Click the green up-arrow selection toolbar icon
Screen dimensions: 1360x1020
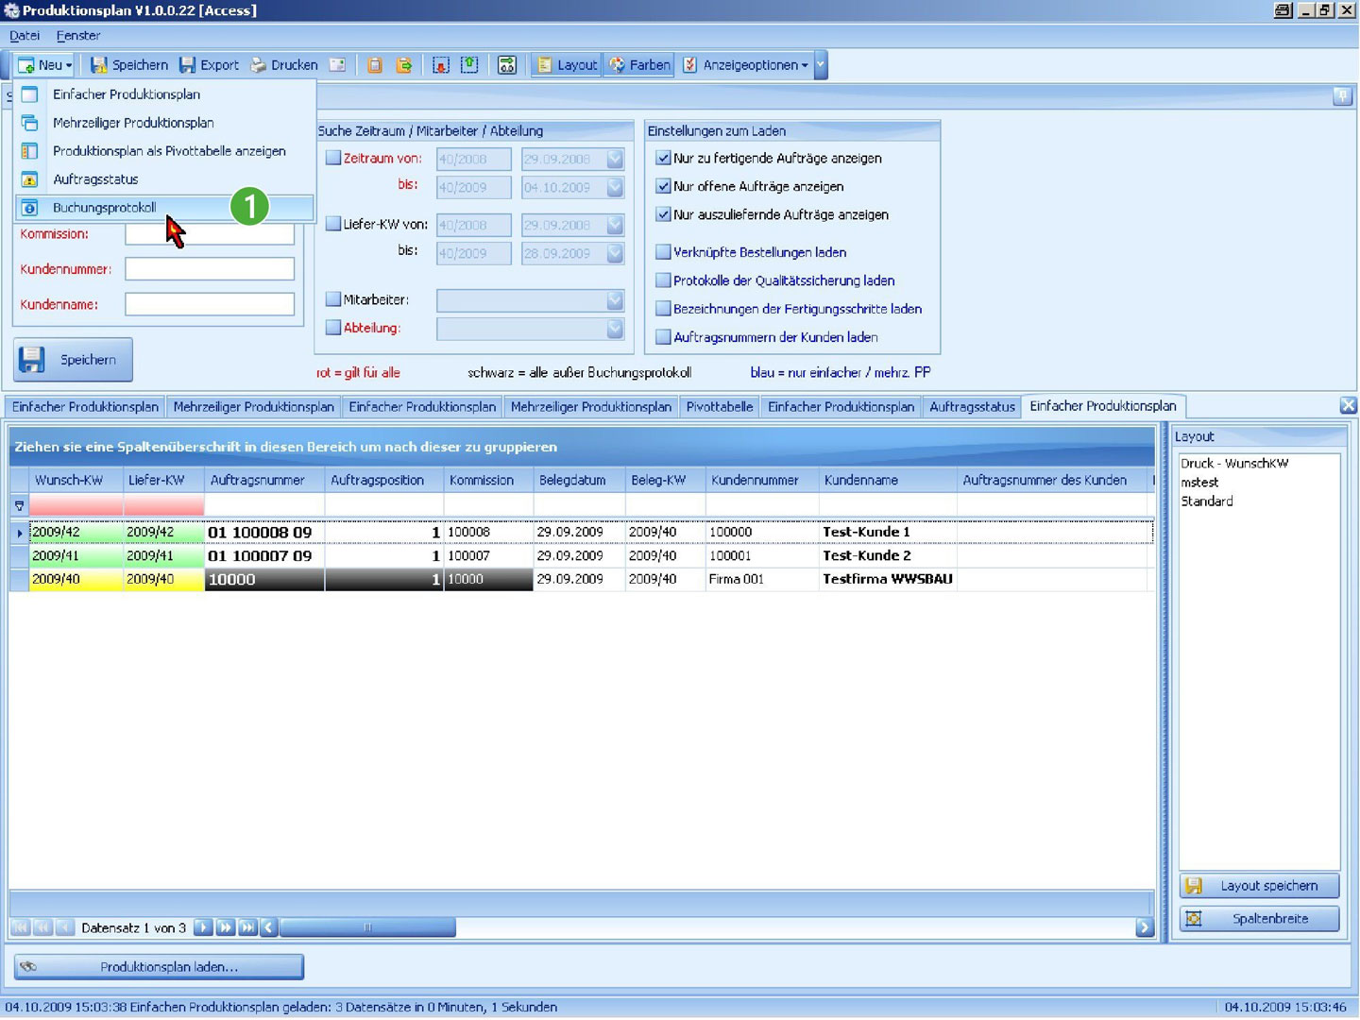[x=469, y=65]
